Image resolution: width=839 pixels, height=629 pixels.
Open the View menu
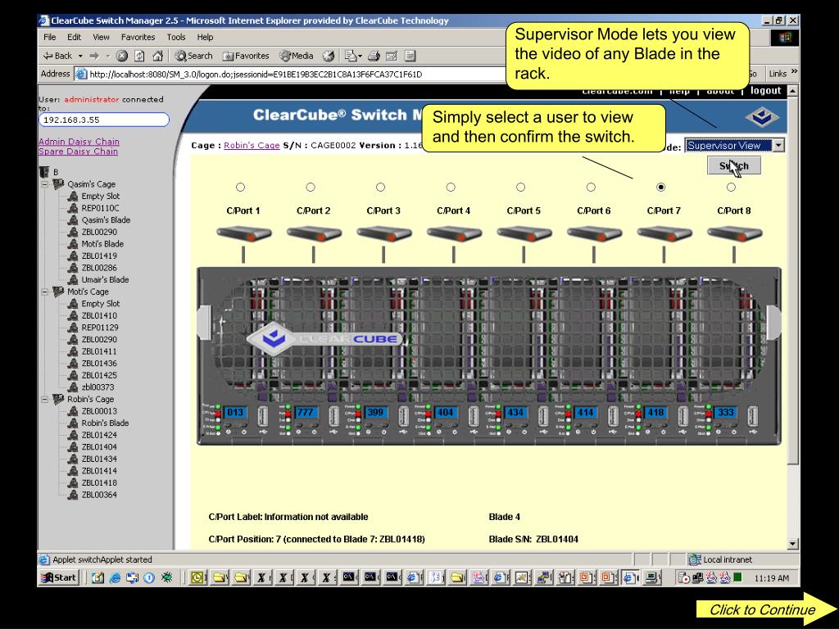click(101, 37)
